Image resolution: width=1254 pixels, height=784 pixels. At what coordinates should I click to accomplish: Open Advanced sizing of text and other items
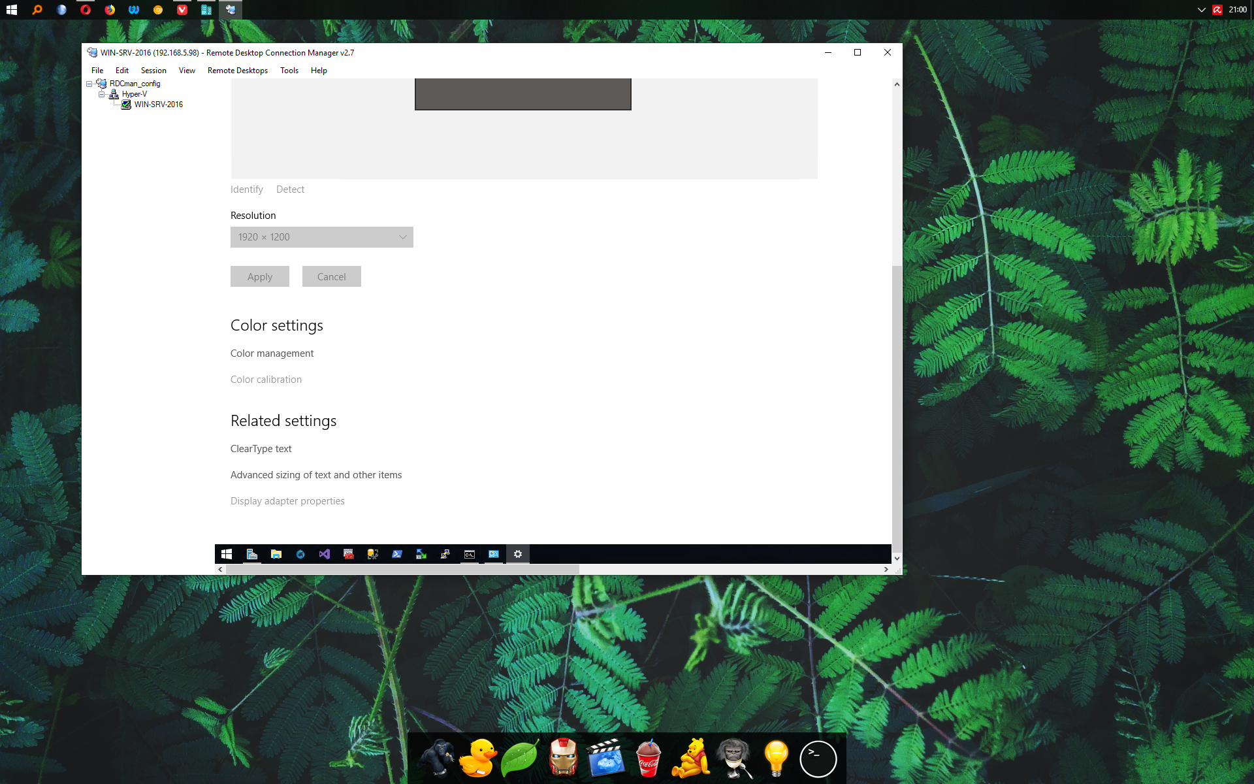coord(316,475)
